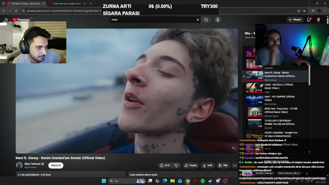Image resolution: width=329 pixels, height=185 pixels.
Task: Click the magnifier search button
Action: tap(206, 20)
